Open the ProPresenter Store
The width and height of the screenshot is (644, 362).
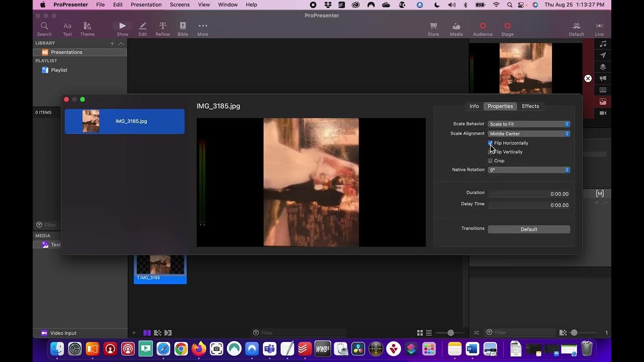click(433, 29)
